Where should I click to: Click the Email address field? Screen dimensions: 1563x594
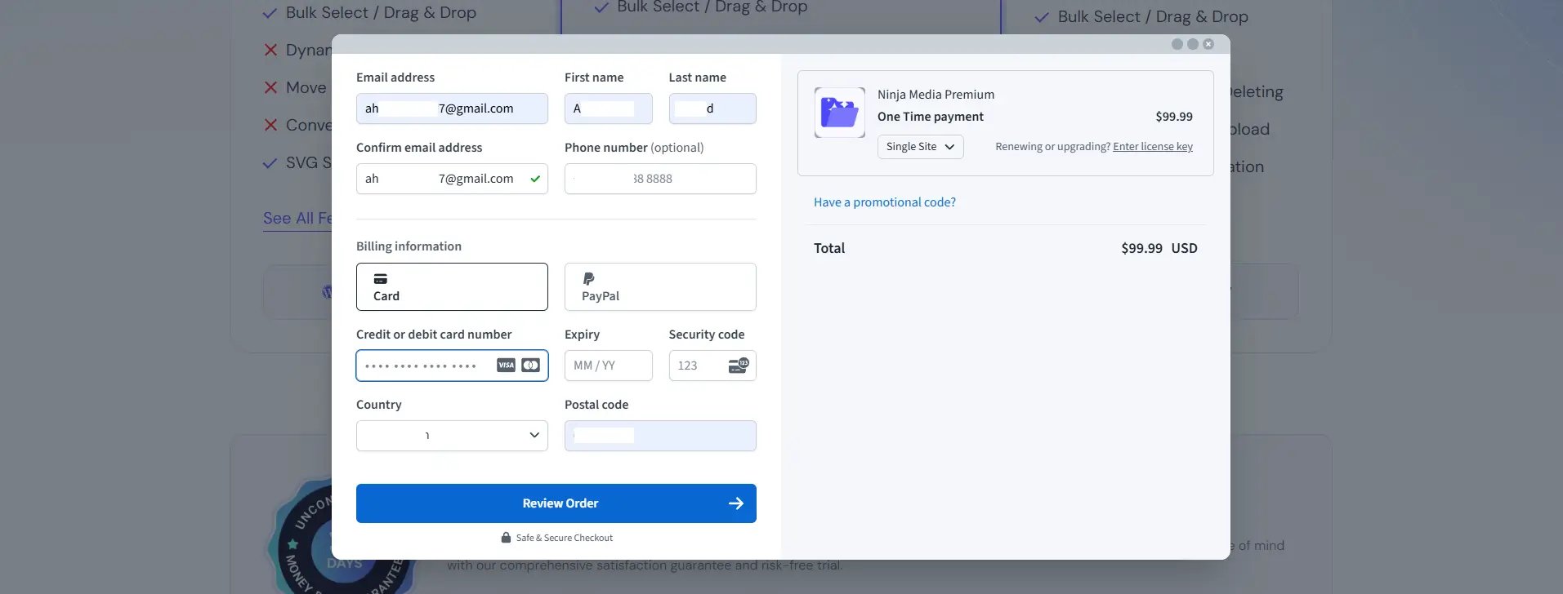coord(452,109)
